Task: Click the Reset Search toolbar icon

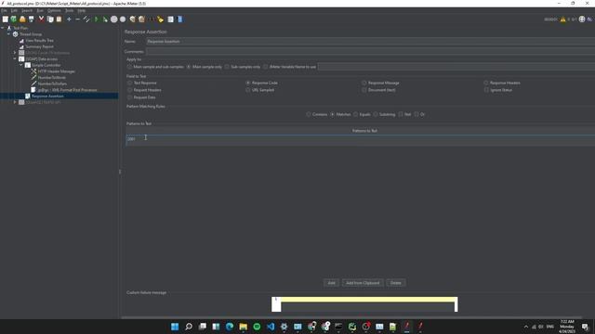Action: tap(160, 19)
